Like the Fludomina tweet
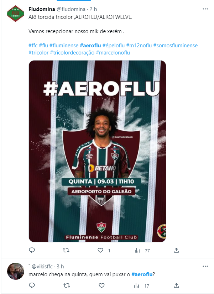This screenshot has height=294, width=214. [x=100, y=250]
